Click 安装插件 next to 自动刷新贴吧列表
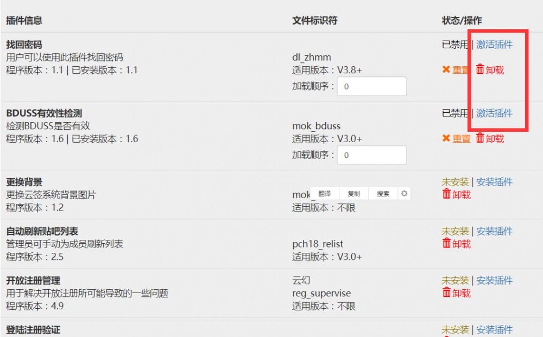Screen dimensions: 543x337 494,231
